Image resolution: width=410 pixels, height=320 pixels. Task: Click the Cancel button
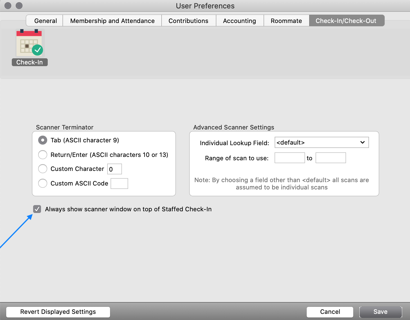(330, 312)
